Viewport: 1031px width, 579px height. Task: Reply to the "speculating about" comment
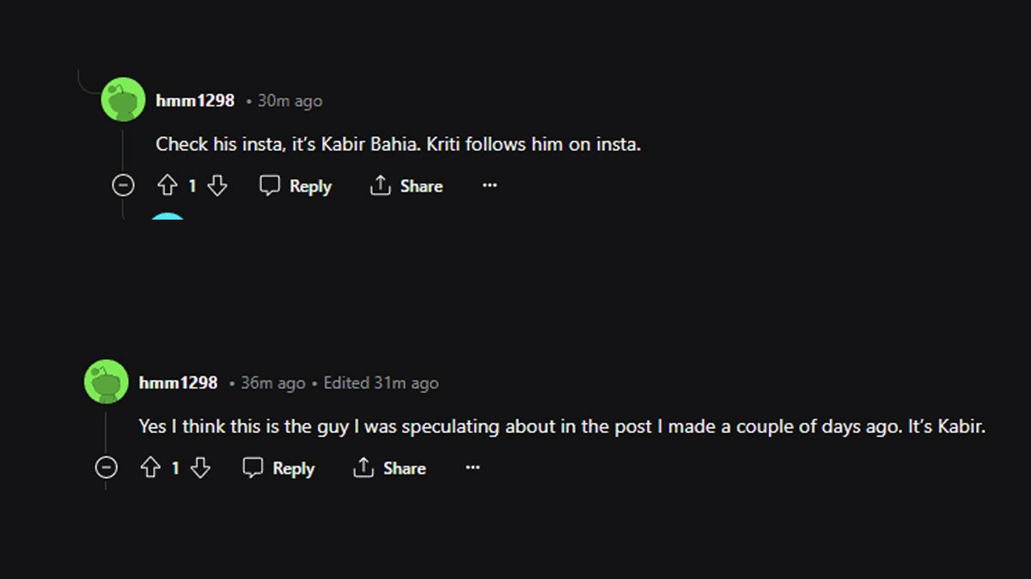tap(278, 468)
